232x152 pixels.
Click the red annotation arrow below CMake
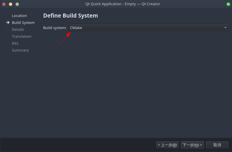(x=65, y=39)
